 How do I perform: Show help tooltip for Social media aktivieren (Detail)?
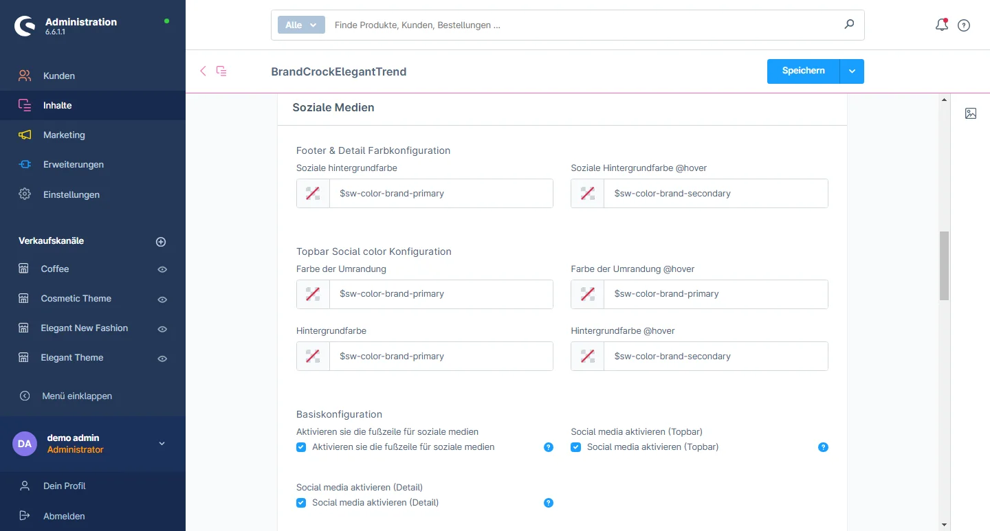point(549,503)
